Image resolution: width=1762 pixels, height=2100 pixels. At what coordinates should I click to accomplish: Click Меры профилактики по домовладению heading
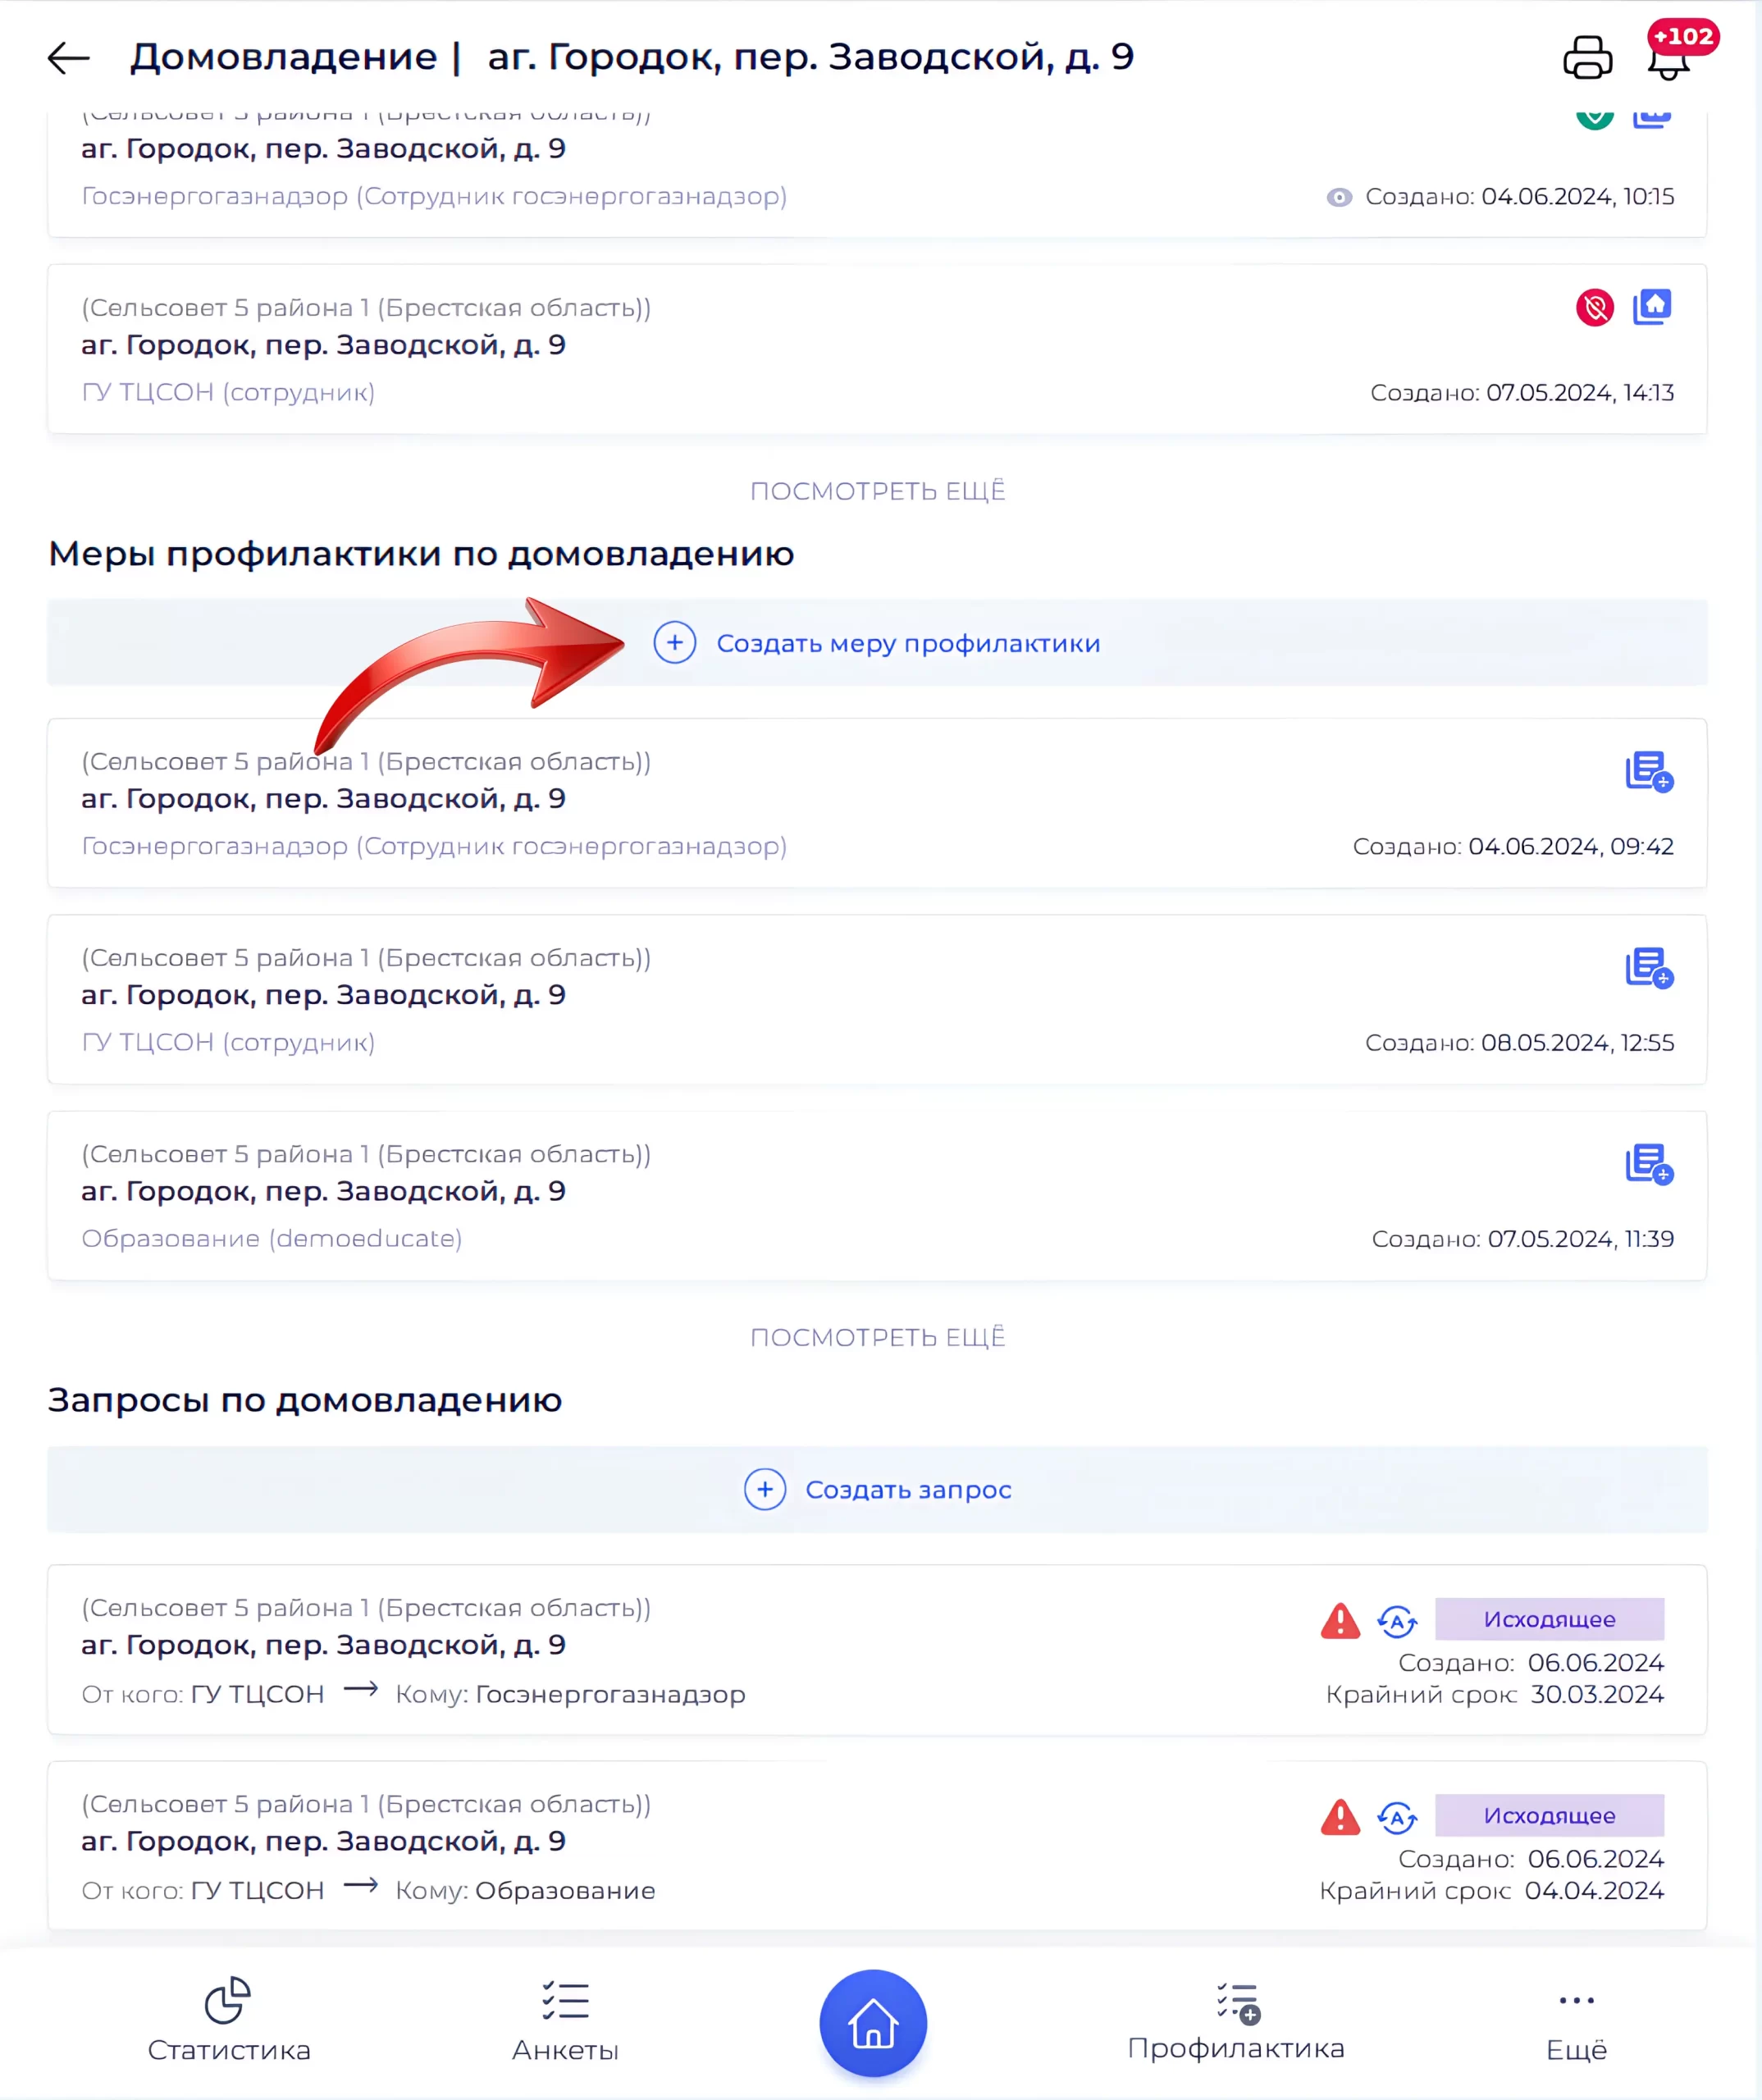point(421,553)
